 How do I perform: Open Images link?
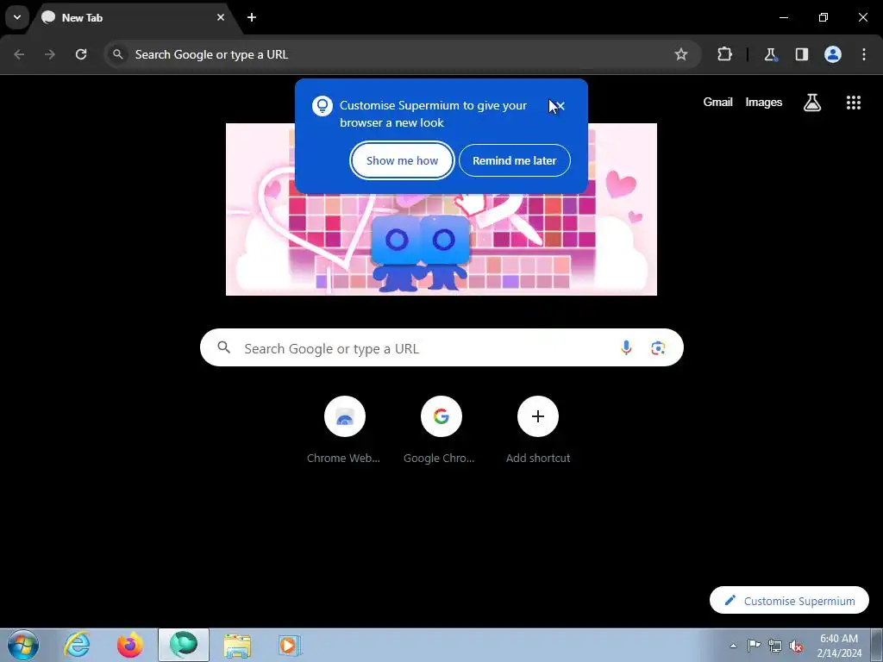(764, 102)
